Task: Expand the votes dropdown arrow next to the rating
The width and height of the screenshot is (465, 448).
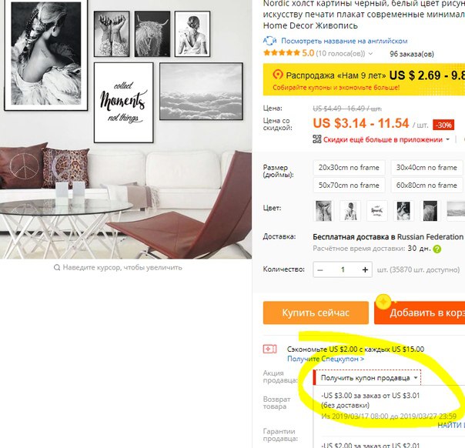Action: pyautogui.click(x=371, y=54)
